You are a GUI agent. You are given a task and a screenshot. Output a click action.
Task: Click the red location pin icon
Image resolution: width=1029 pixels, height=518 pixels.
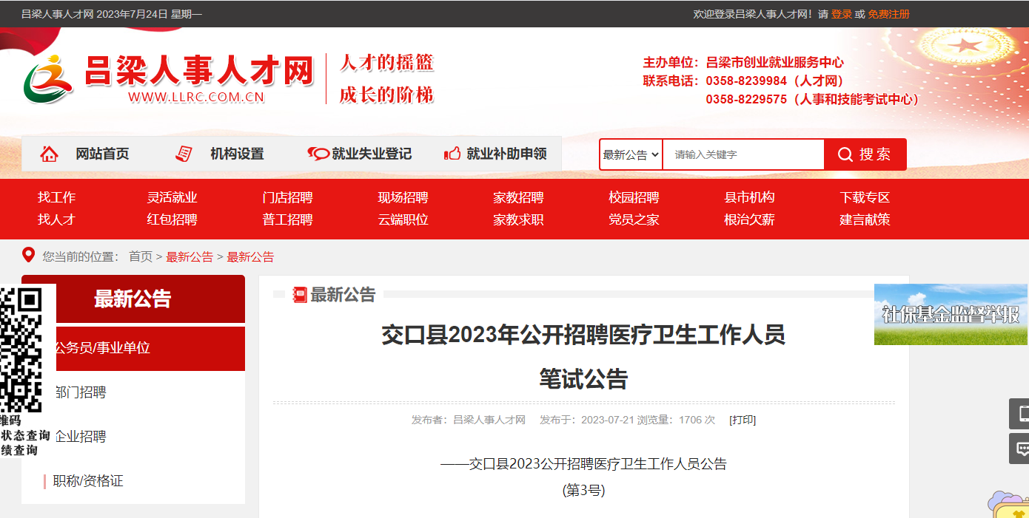(x=29, y=256)
